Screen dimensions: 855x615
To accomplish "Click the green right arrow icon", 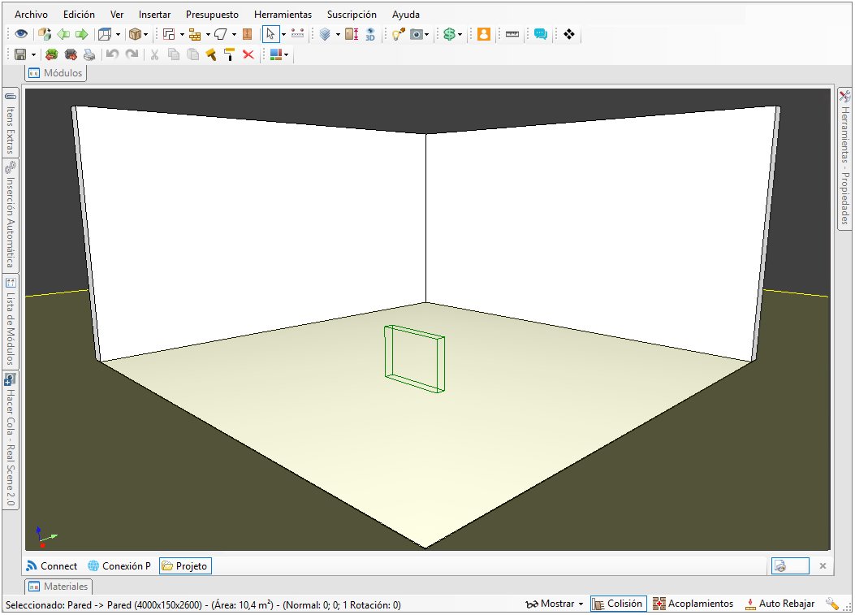I will point(82,34).
